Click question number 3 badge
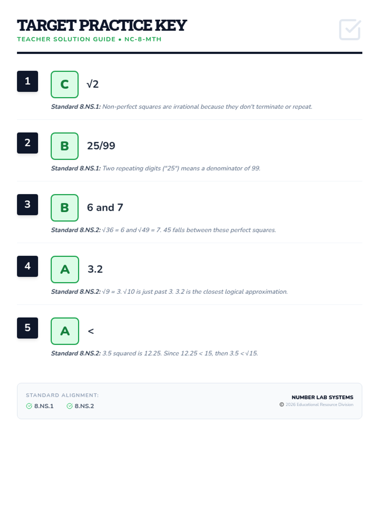379x506 pixels. [27, 205]
